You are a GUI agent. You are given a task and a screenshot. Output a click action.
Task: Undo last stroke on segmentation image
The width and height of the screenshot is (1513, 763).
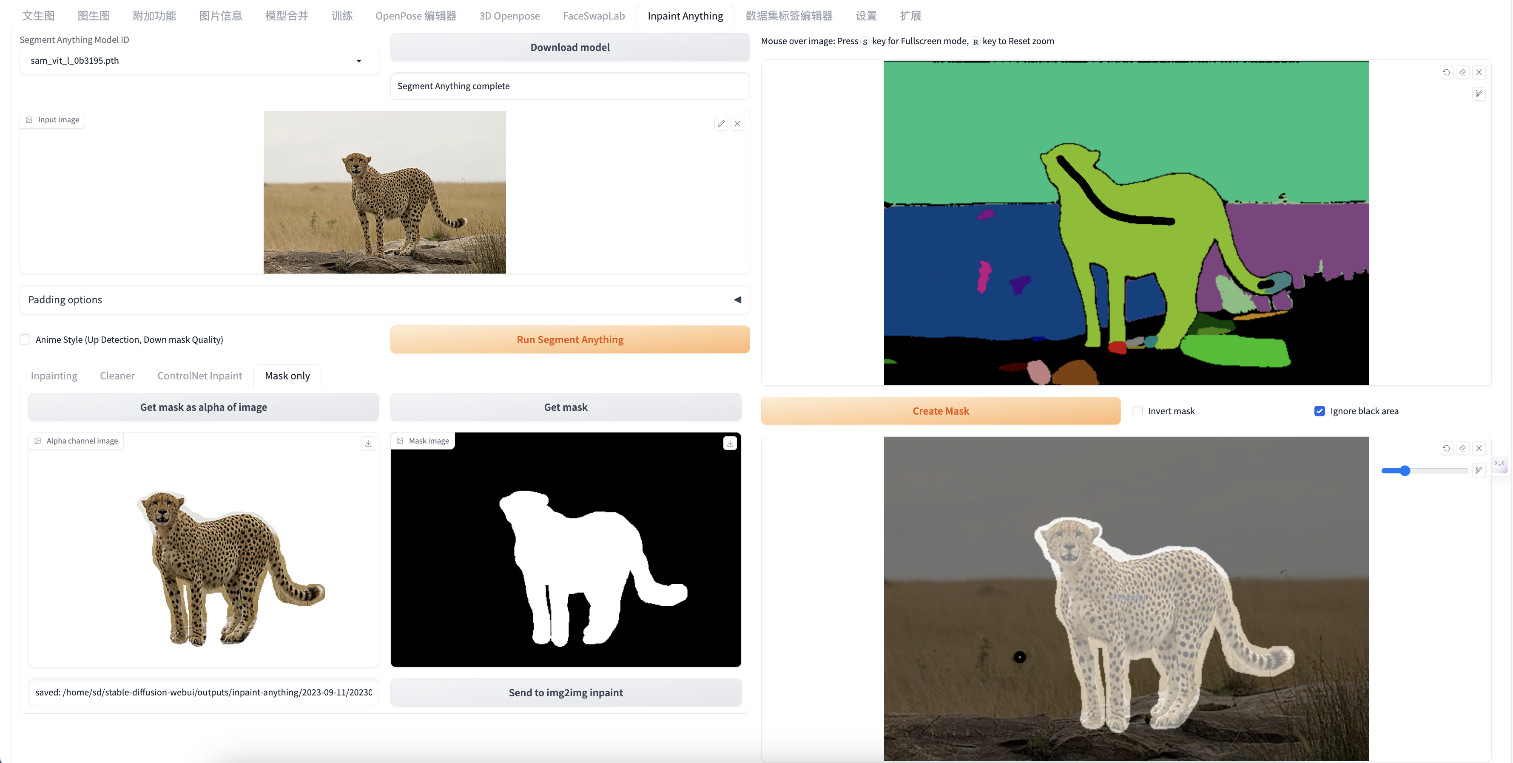tap(1446, 72)
